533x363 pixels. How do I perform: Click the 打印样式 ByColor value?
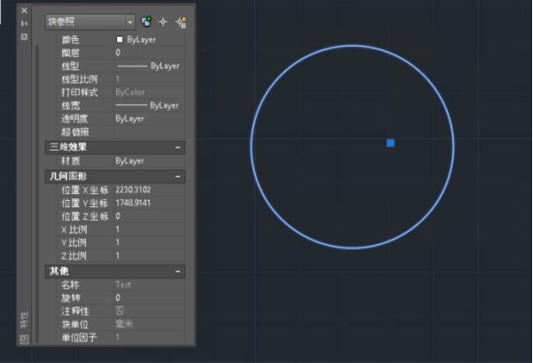(150, 92)
